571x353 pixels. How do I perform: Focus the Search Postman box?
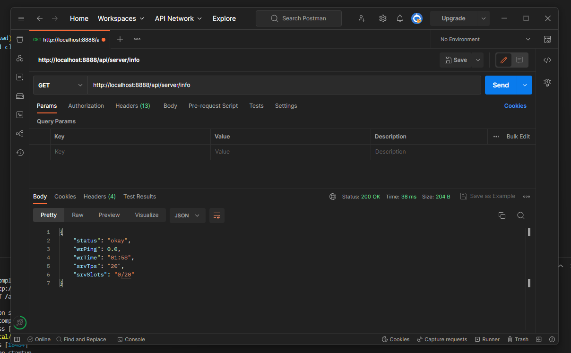click(x=299, y=18)
